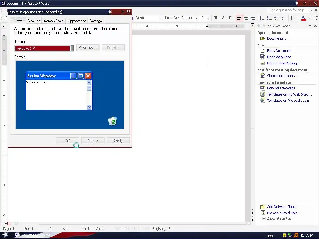Image resolution: width=319 pixels, height=239 pixels.
Task: Click Normal view button near horizontal scrollbar
Action: [x=2, y=223]
